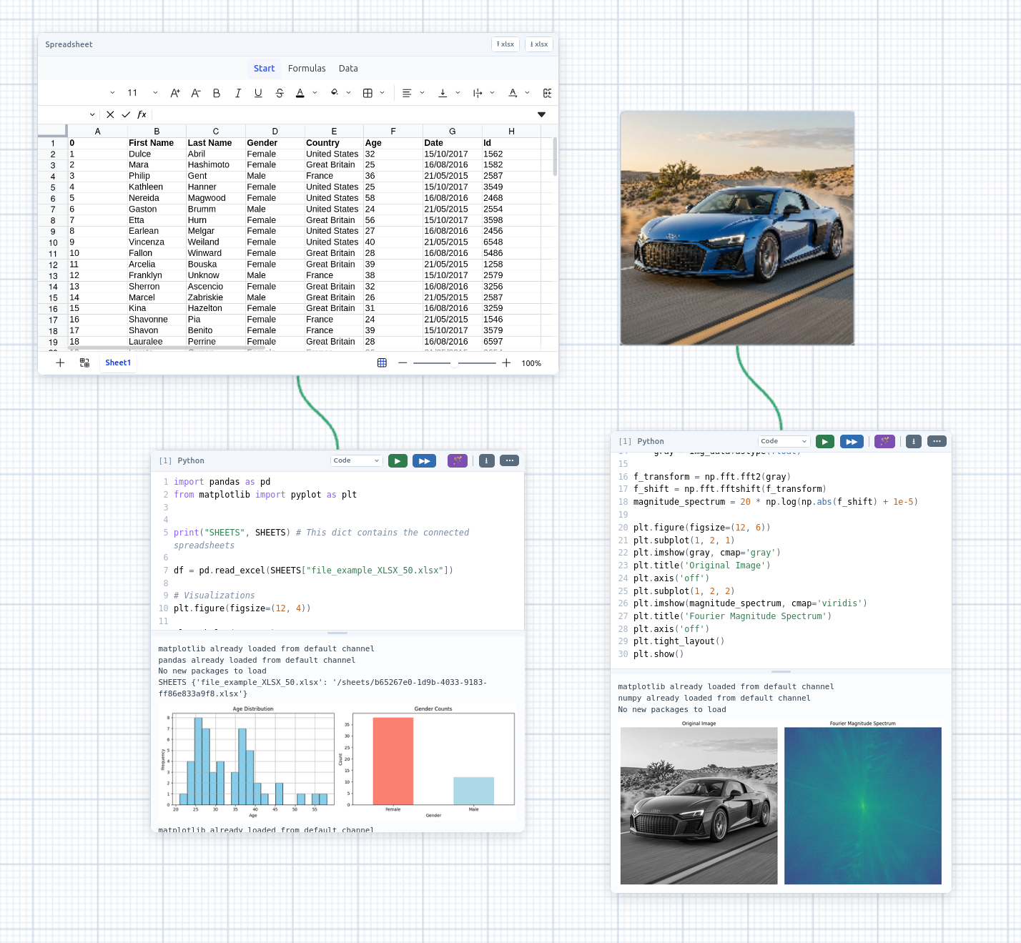Open the fx insert function dialog
The width and height of the screenshot is (1021, 943).
142,114
